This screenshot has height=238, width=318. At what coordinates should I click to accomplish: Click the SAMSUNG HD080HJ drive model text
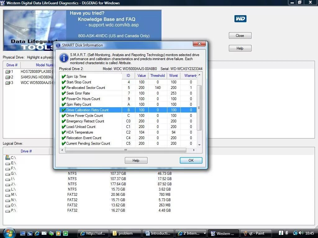37,77
